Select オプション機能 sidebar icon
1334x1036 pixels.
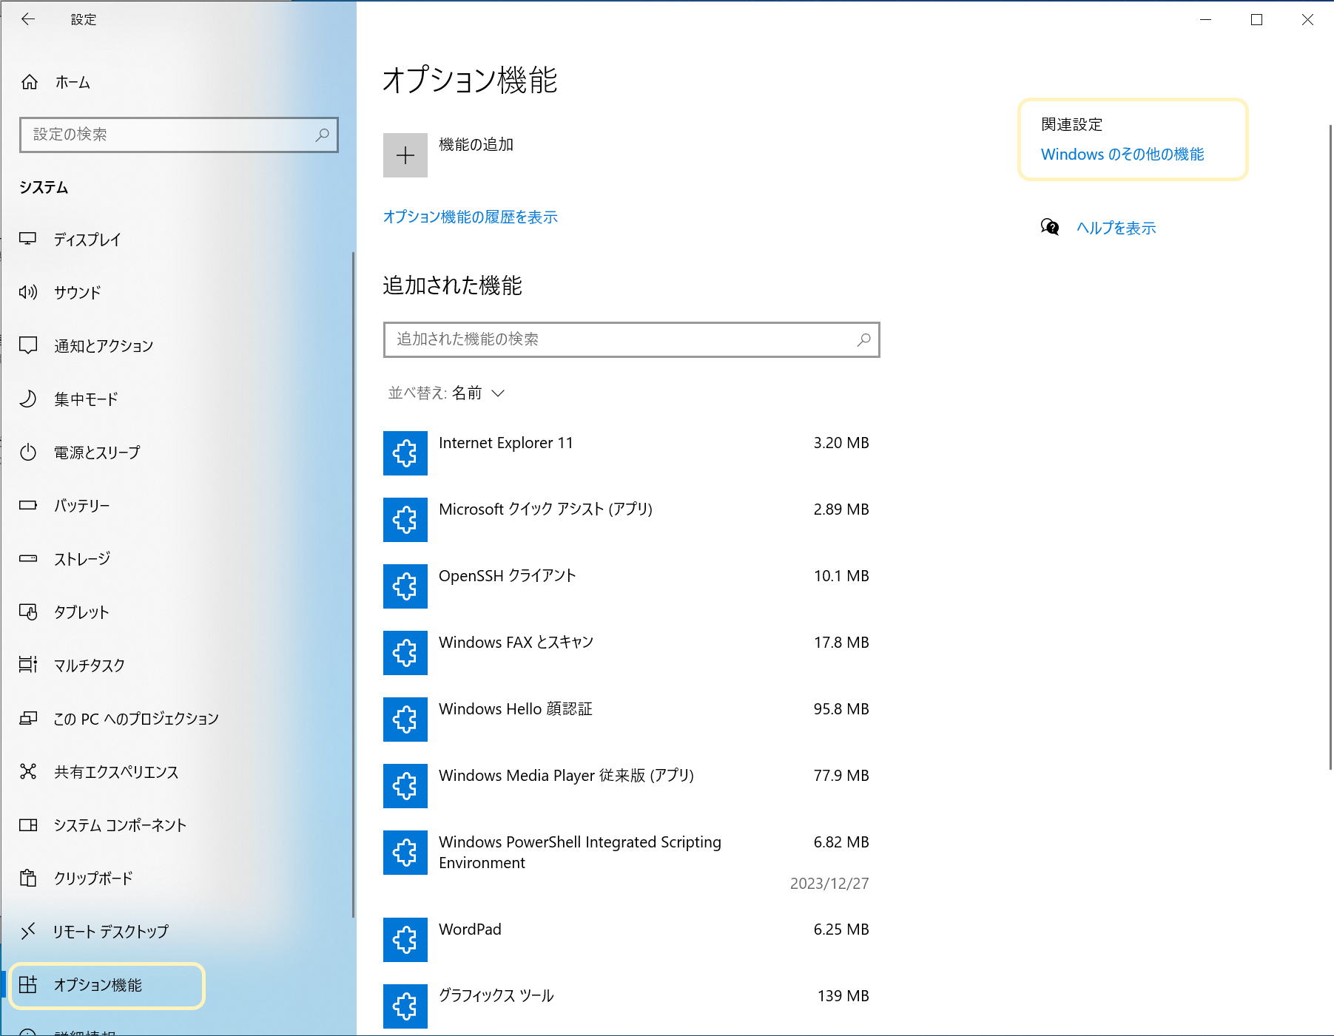tap(28, 984)
